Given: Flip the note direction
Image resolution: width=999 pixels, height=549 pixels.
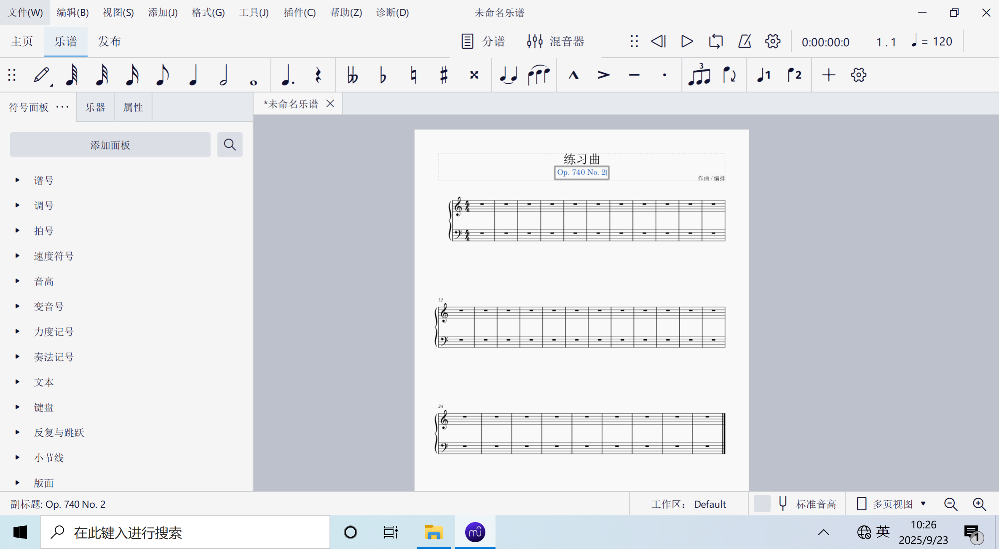Looking at the screenshot, I should (729, 76).
